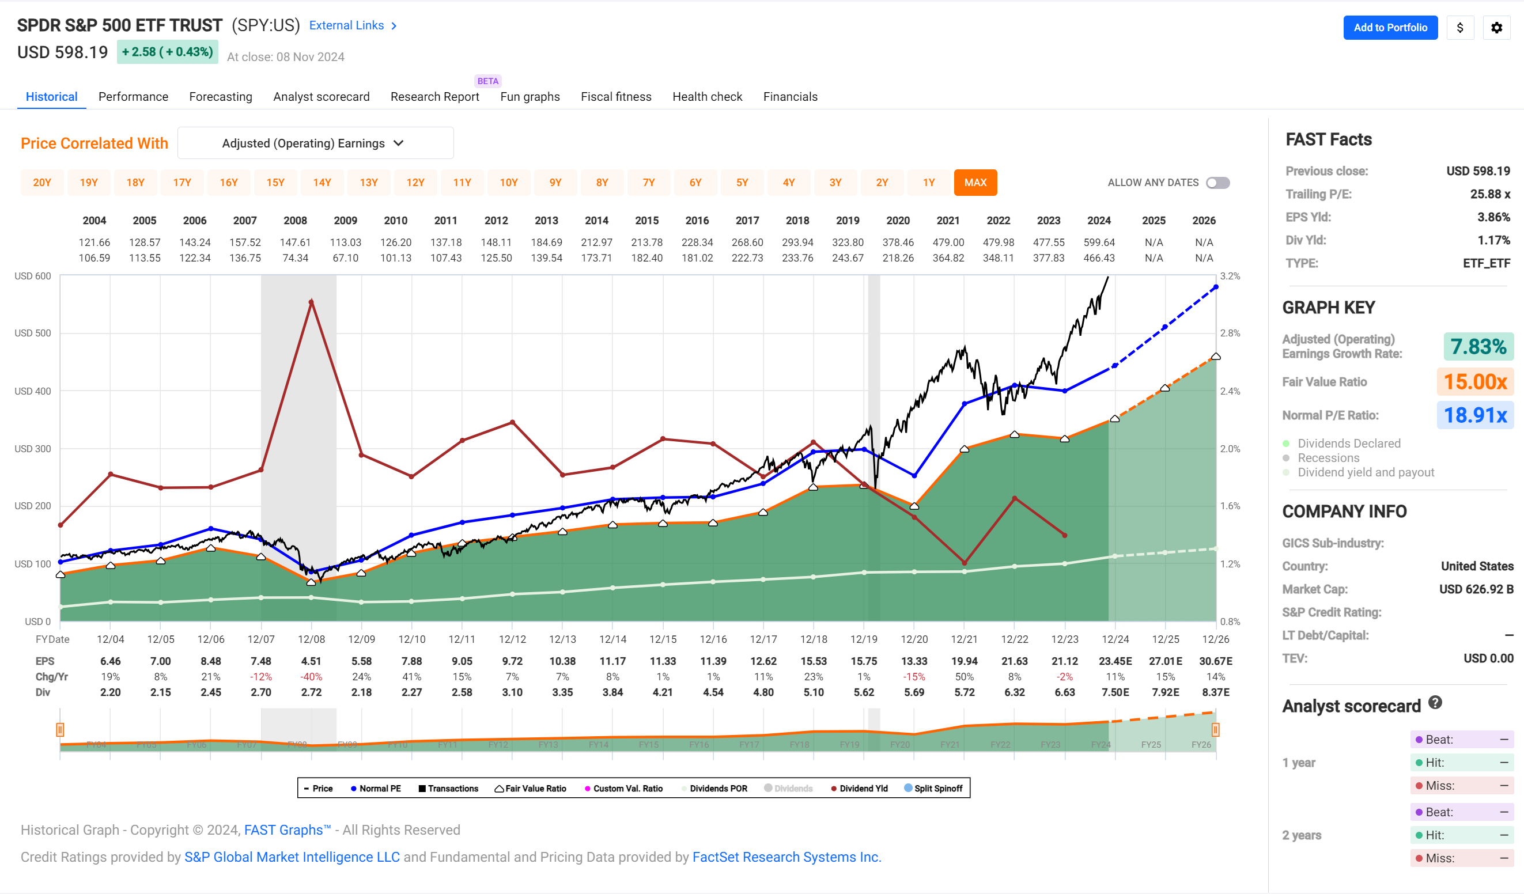The height and width of the screenshot is (894, 1524).
Task: Enable the greyed Dividends legend item
Action: coord(788,788)
